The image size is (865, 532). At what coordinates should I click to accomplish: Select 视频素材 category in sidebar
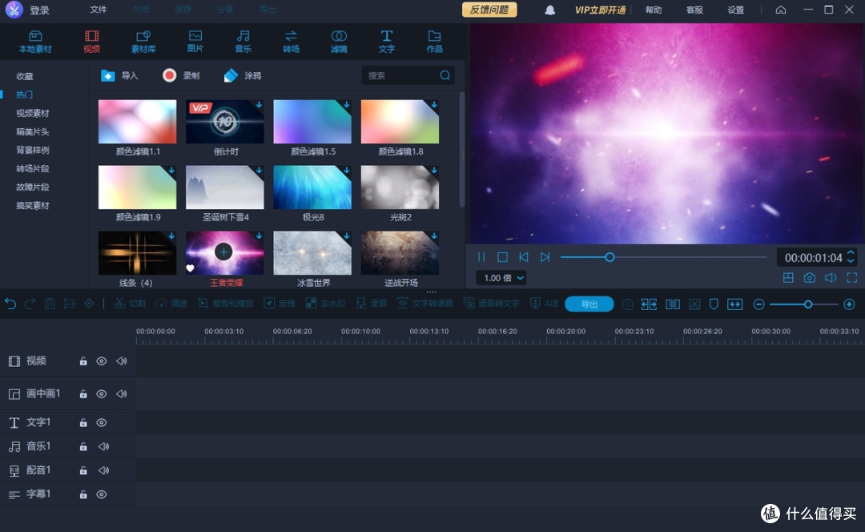coord(33,113)
